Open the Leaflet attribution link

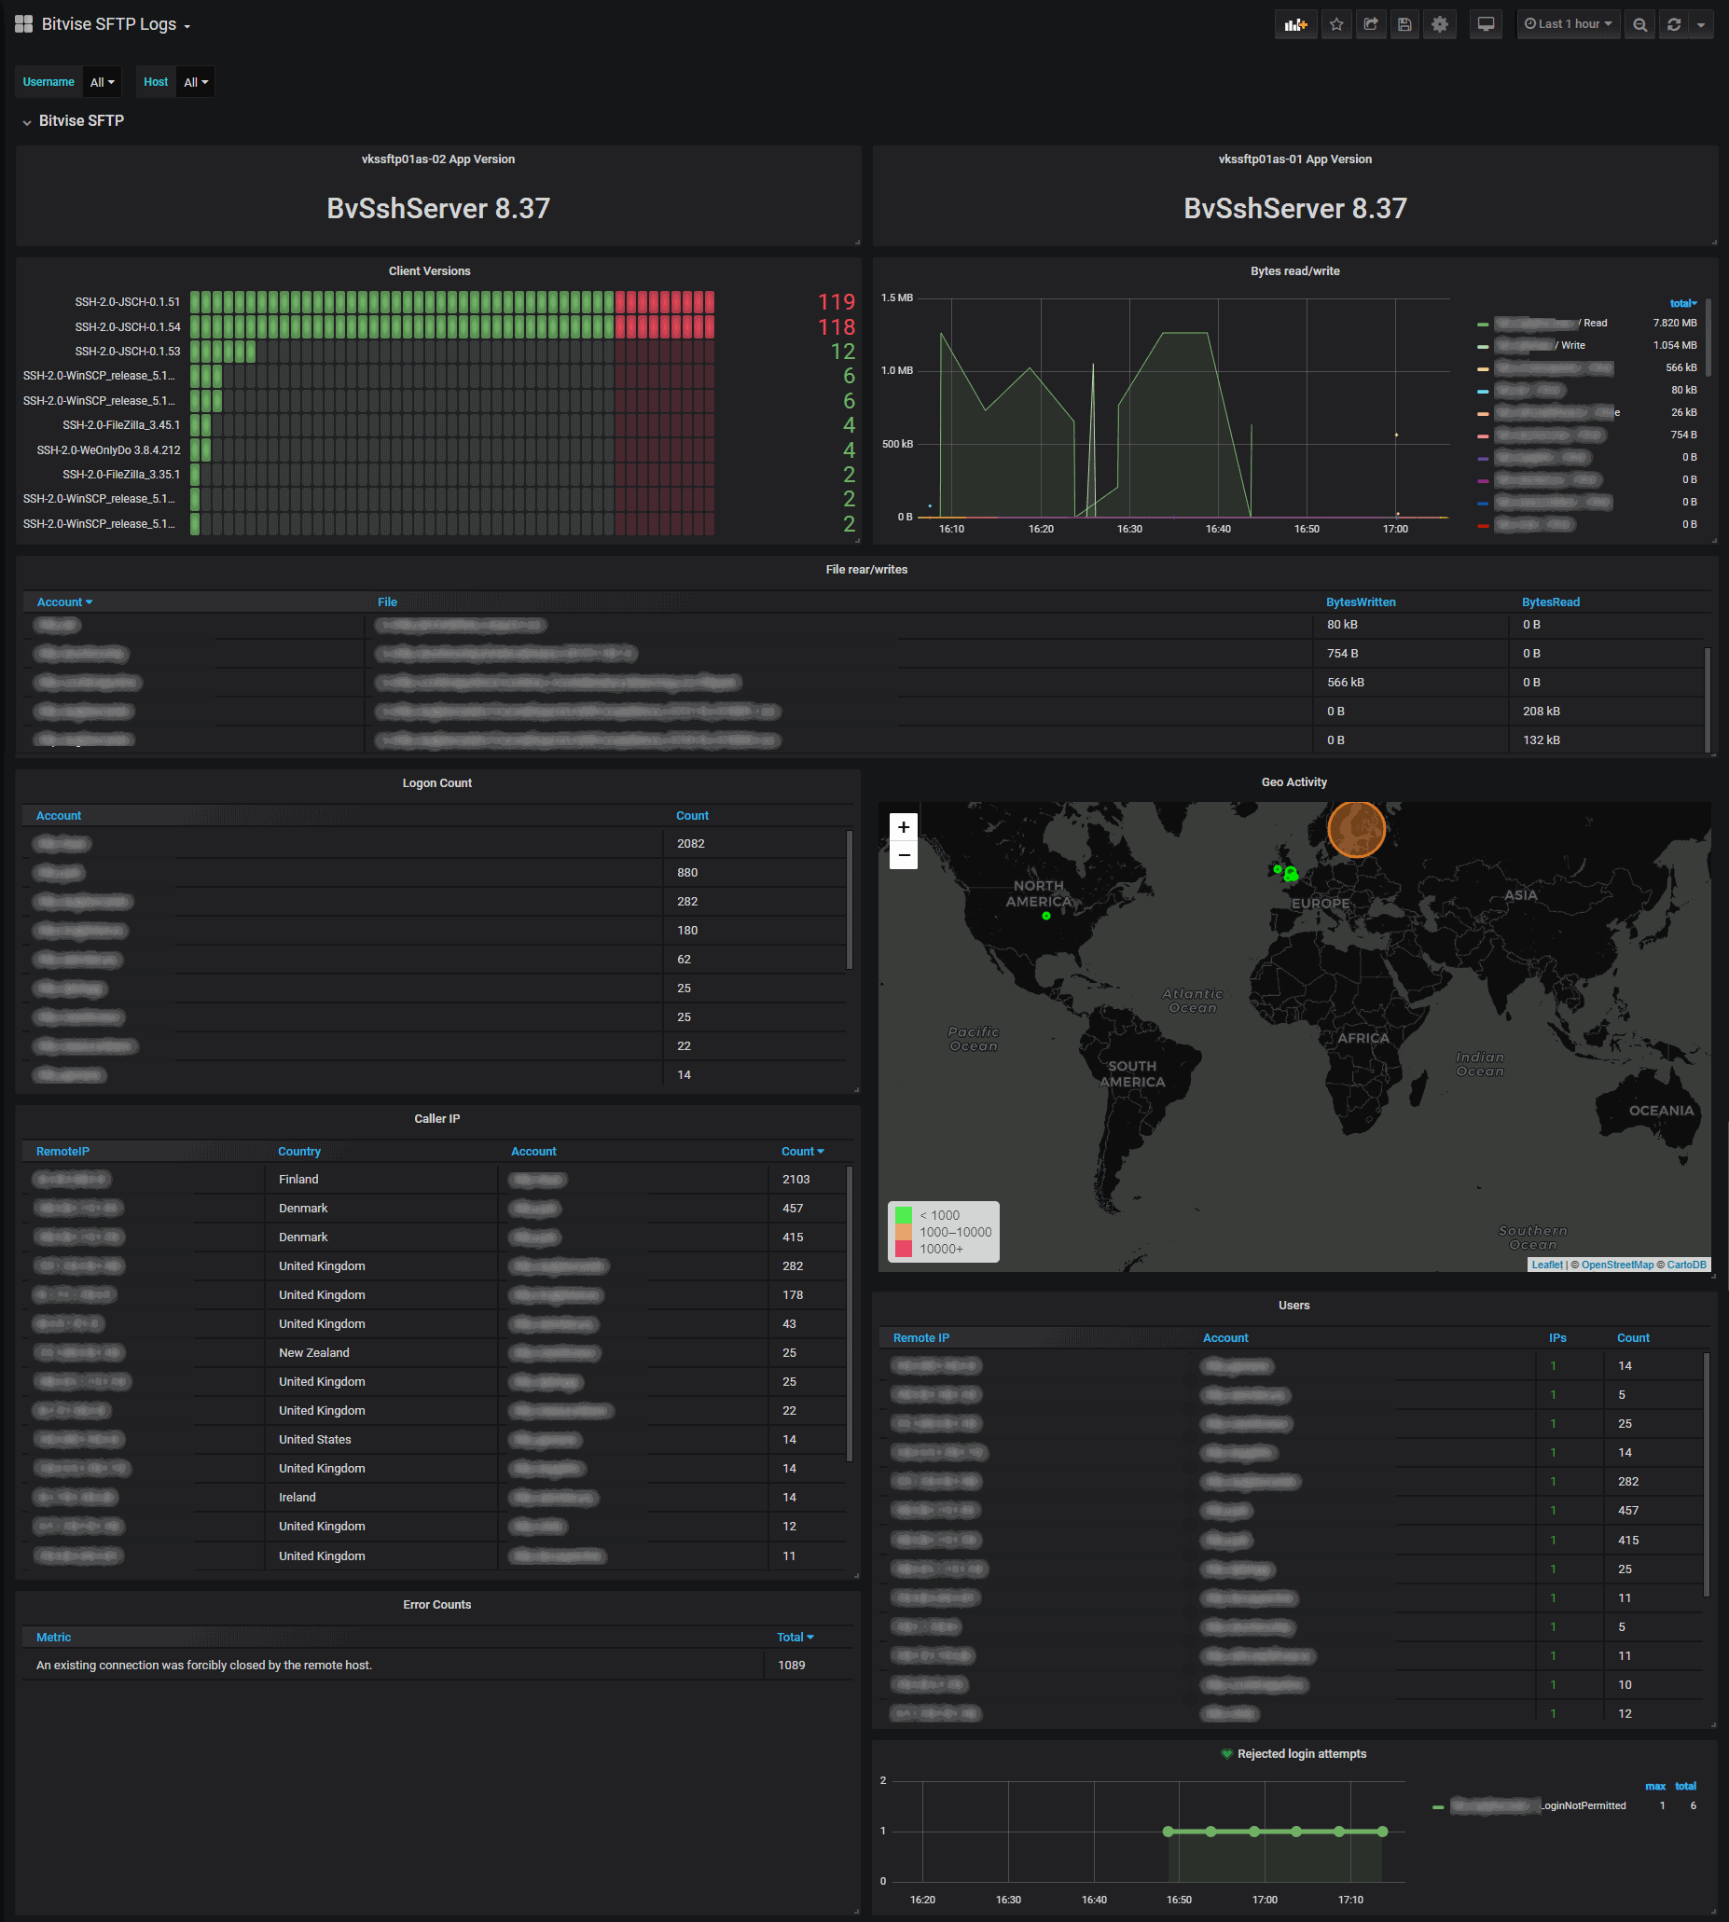point(1546,1265)
